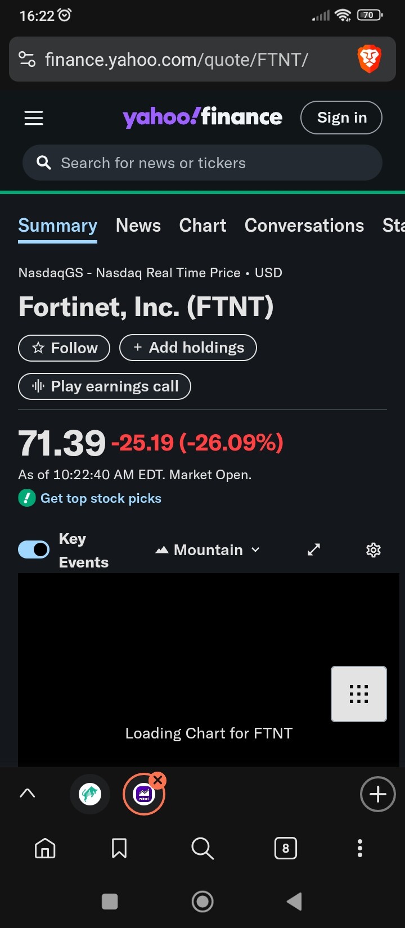The height and width of the screenshot is (928, 405).
Task: Open chart settings gear
Action: pos(373,549)
